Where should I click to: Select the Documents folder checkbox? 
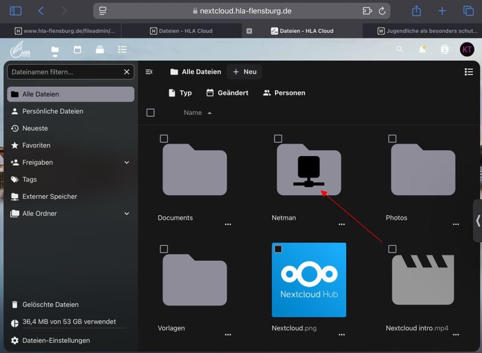tap(164, 138)
